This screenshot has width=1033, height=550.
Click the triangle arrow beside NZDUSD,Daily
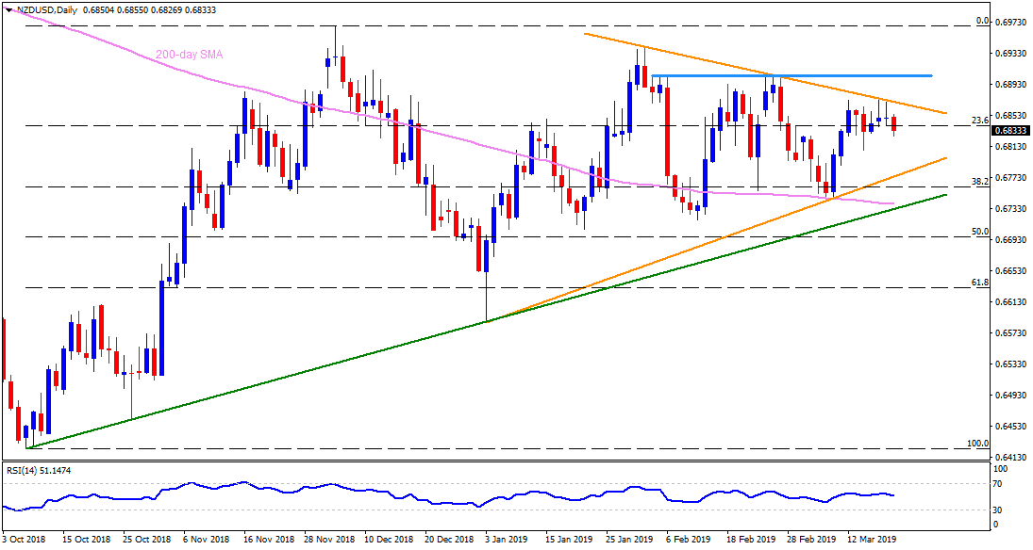pyautogui.click(x=8, y=8)
